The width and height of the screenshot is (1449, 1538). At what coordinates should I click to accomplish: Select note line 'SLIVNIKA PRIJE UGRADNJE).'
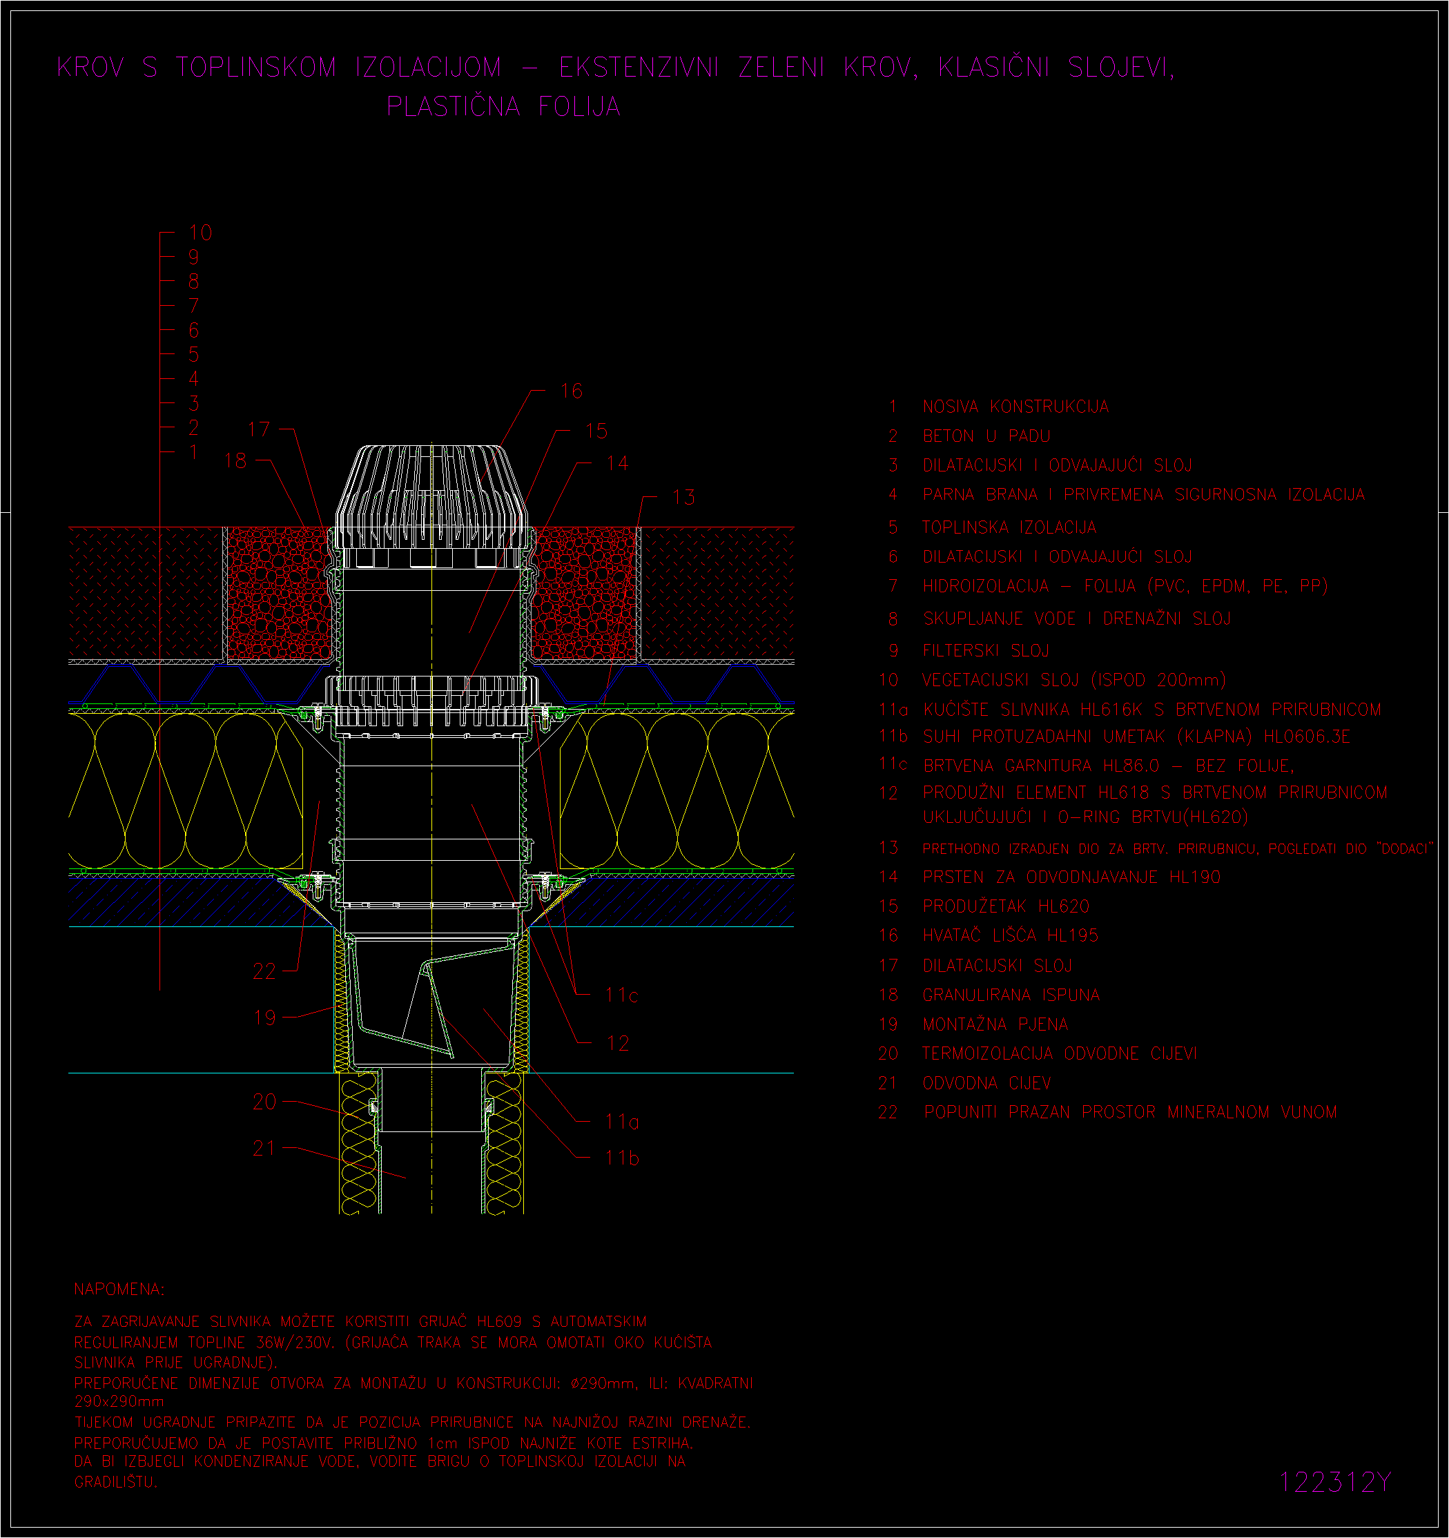pos(175,1363)
